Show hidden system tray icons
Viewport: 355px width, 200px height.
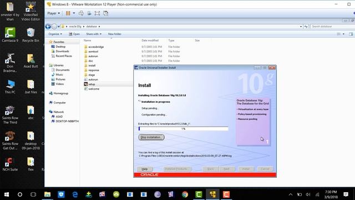tap(291, 194)
